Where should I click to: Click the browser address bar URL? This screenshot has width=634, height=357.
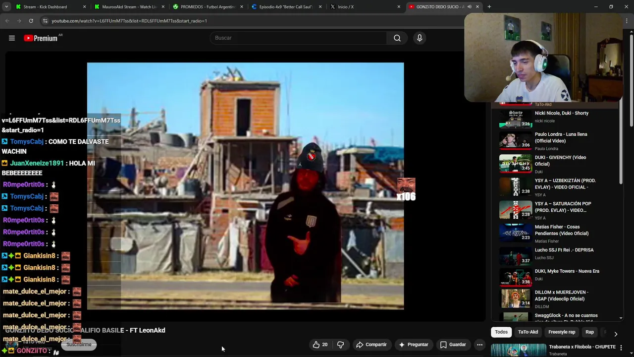[129, 21]
